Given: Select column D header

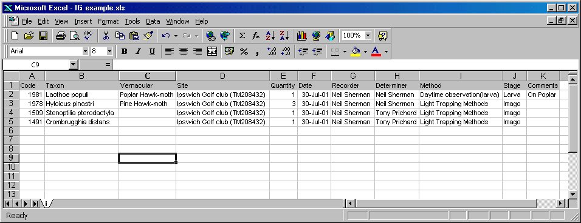Looking at the screenshot, I should pos(222,76).
